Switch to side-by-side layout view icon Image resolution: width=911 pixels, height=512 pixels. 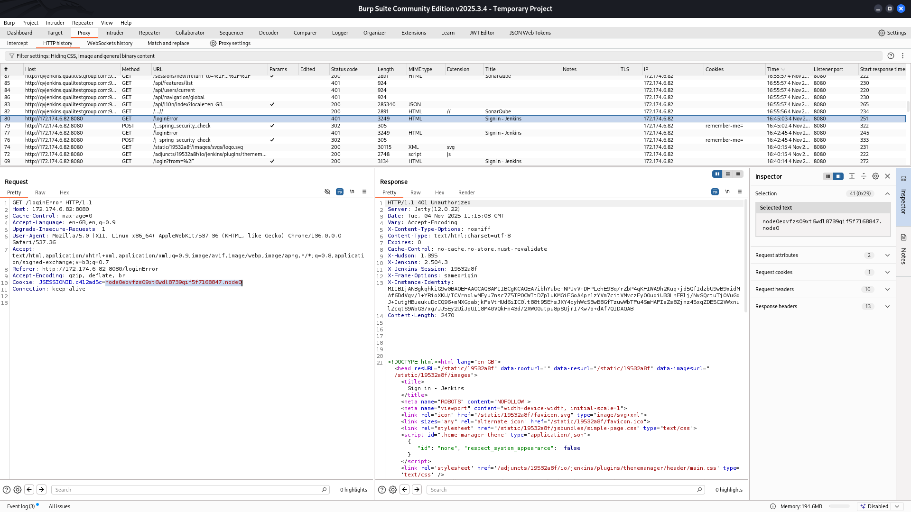717,174
